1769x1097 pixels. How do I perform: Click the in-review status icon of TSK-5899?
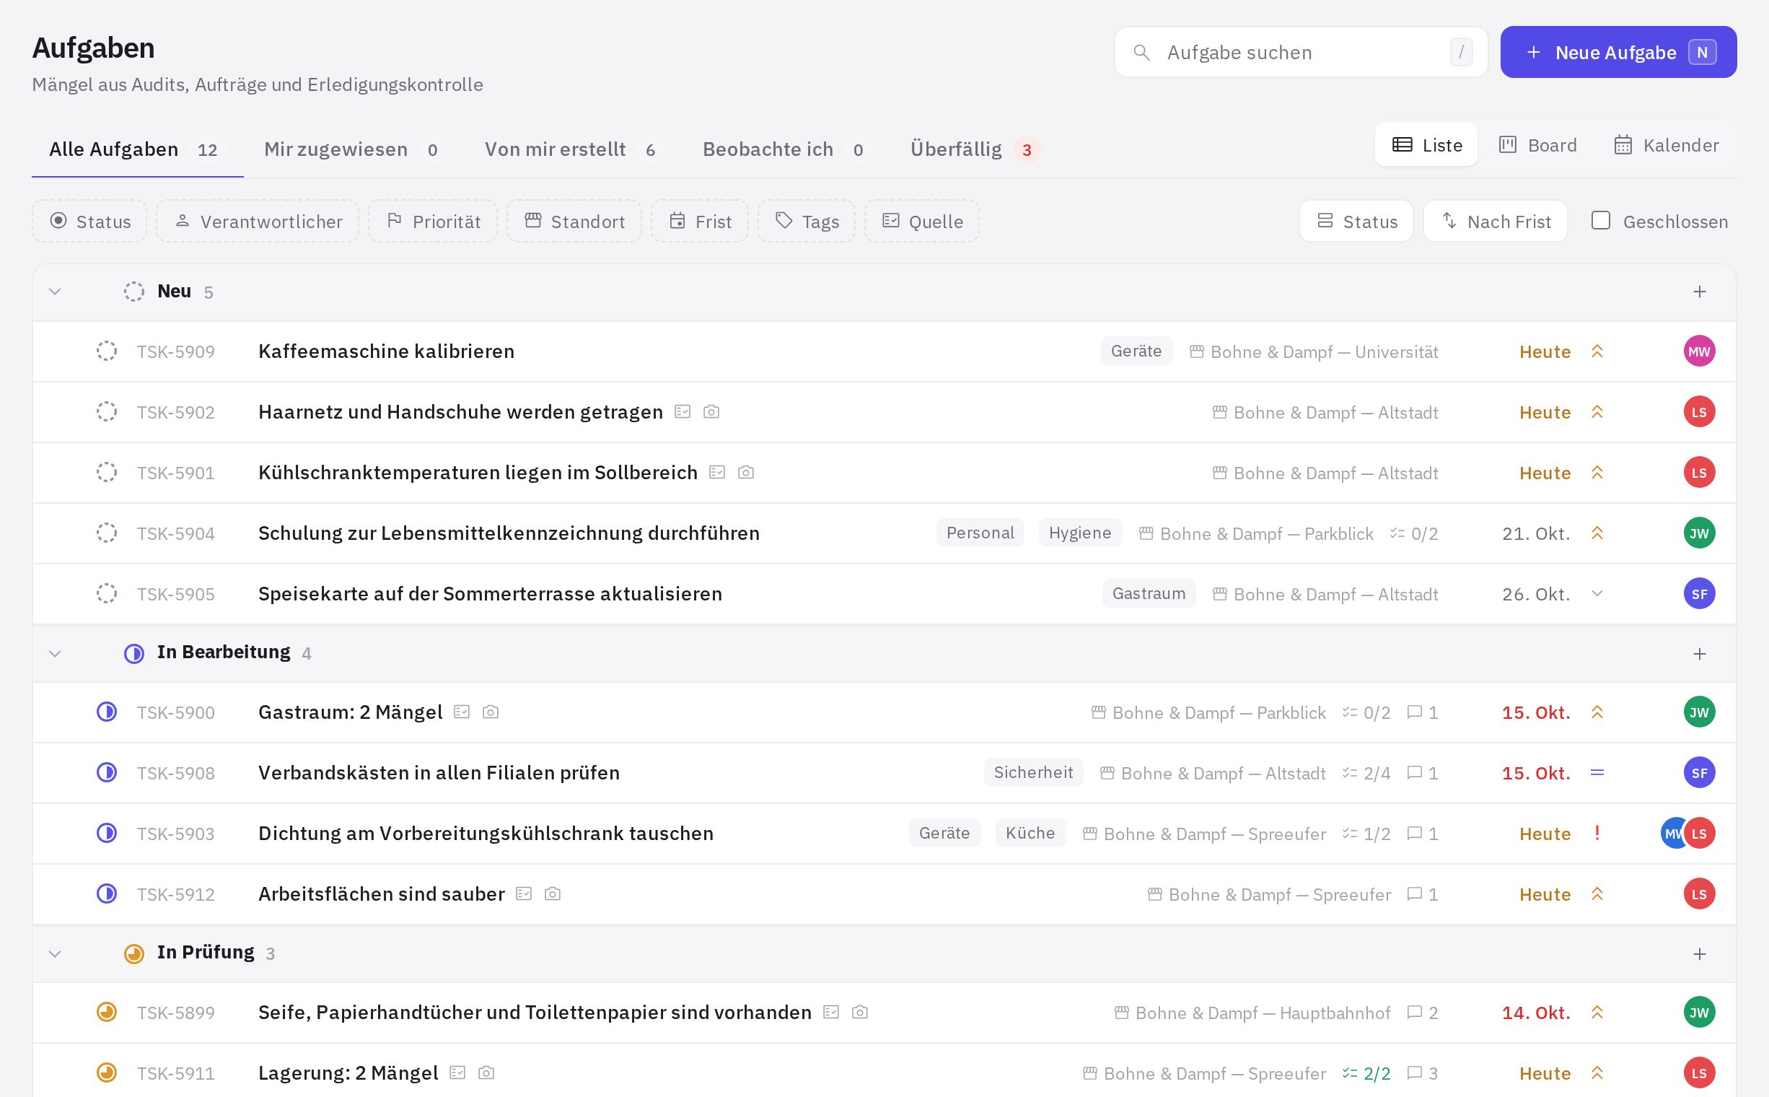[x=107, y=1012]
